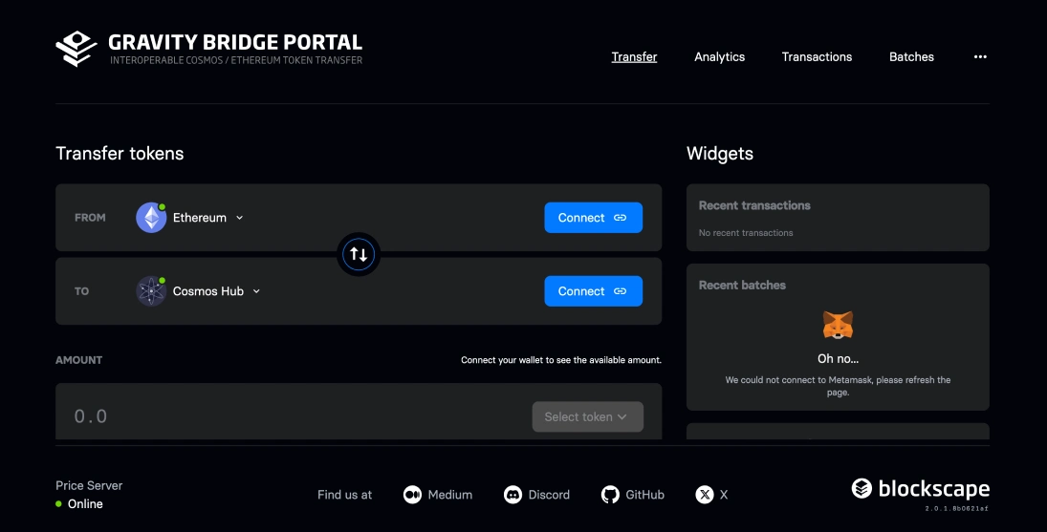Click the 'No recent transactions' text

click(x=745, y=233)
